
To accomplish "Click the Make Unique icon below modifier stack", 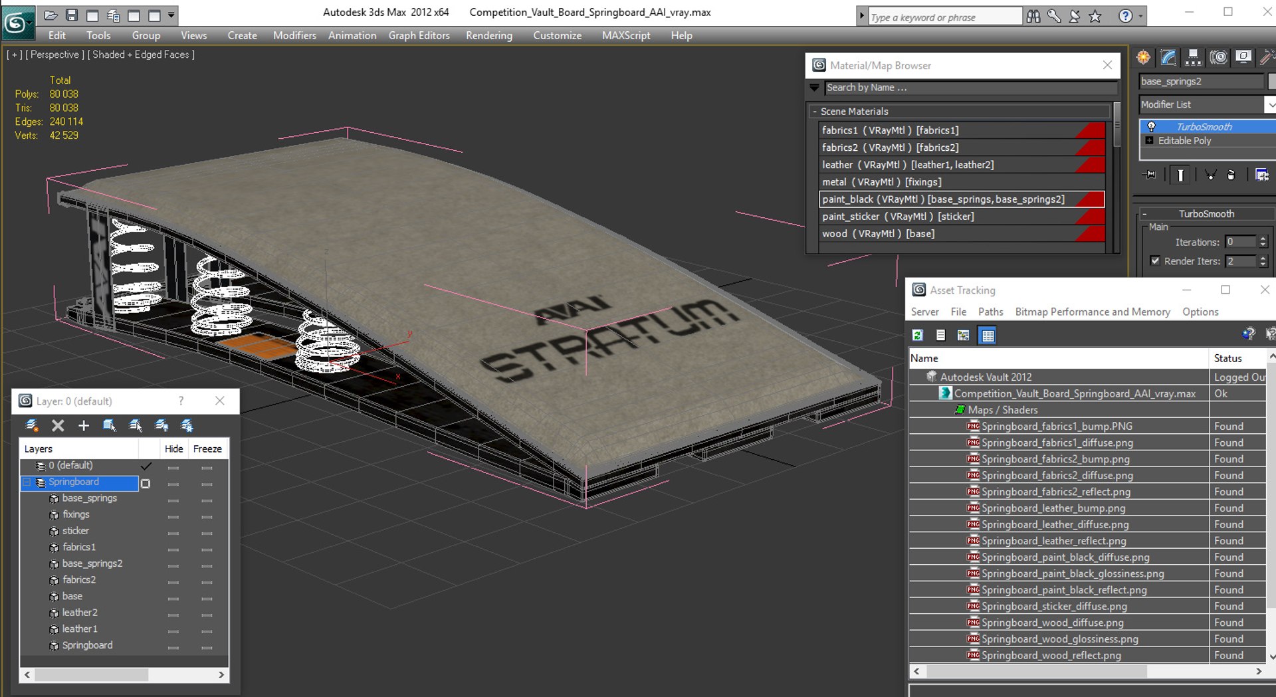I will click(x=1210, y=175).
